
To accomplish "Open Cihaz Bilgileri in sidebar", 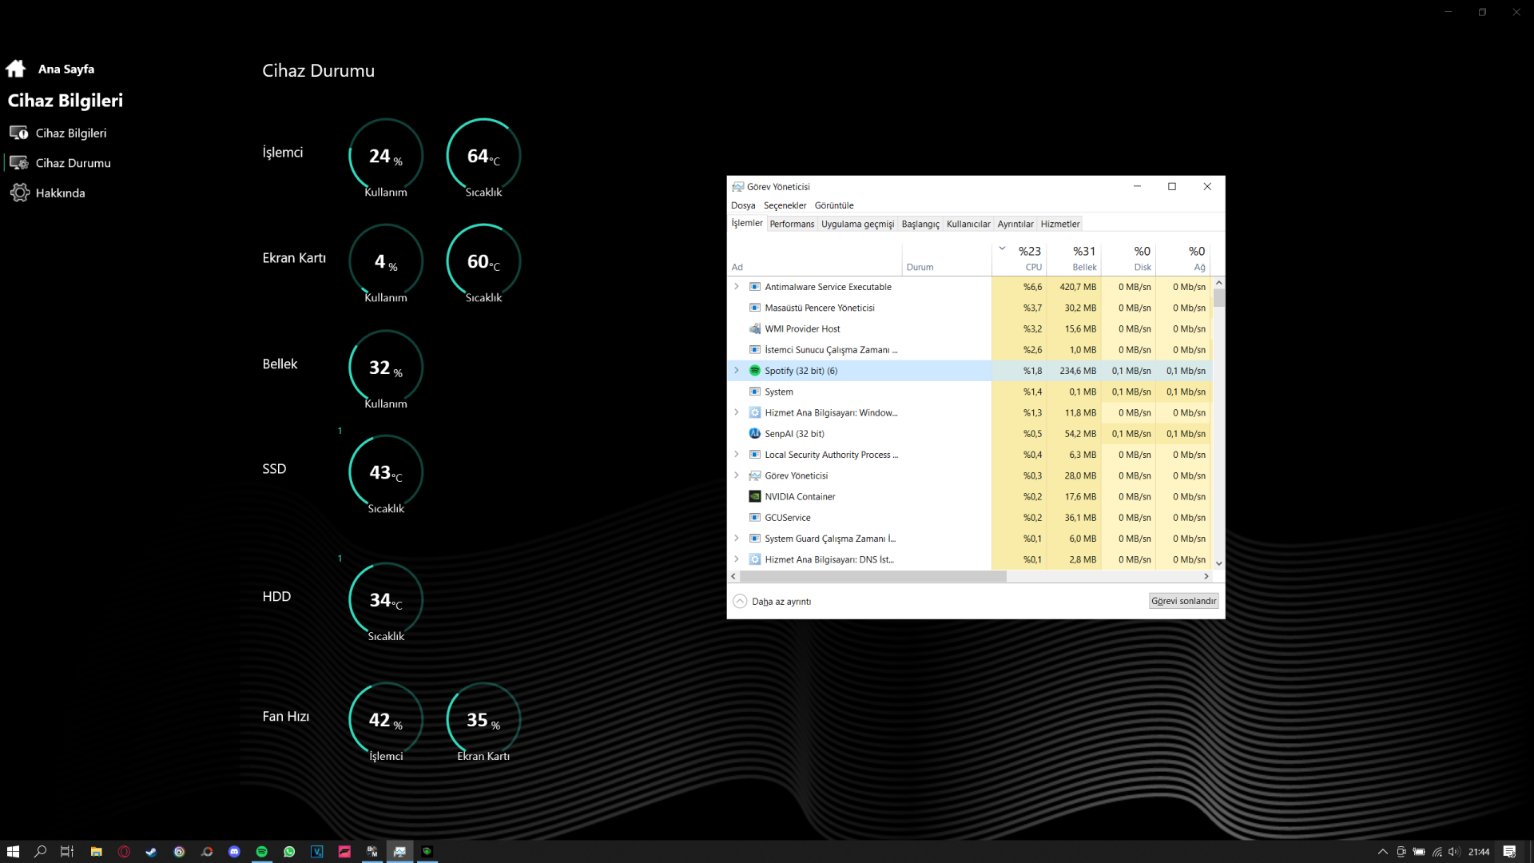I will [70, 133].
